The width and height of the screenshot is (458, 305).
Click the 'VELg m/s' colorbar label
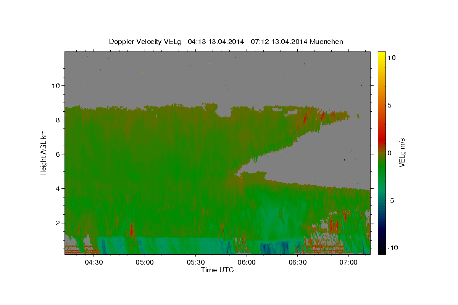[x=402, y=152]
